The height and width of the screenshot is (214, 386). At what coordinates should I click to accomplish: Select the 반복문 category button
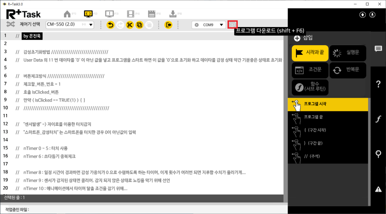(348, 70)
